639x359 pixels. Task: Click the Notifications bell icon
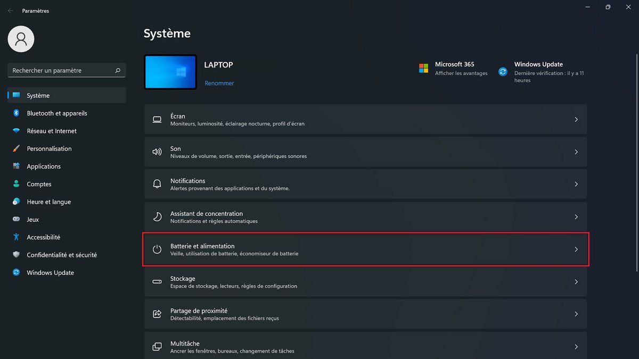pyautogui.click(x=157, y=184)
